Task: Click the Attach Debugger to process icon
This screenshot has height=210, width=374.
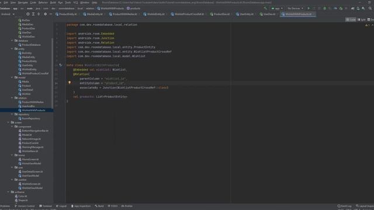Action: pos(341,8)
